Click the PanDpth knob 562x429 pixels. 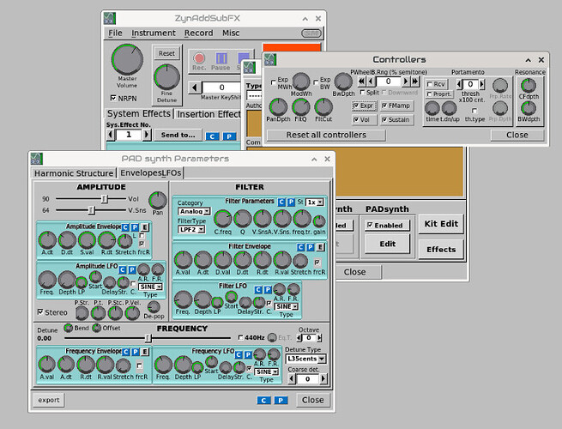coord(278,106)
